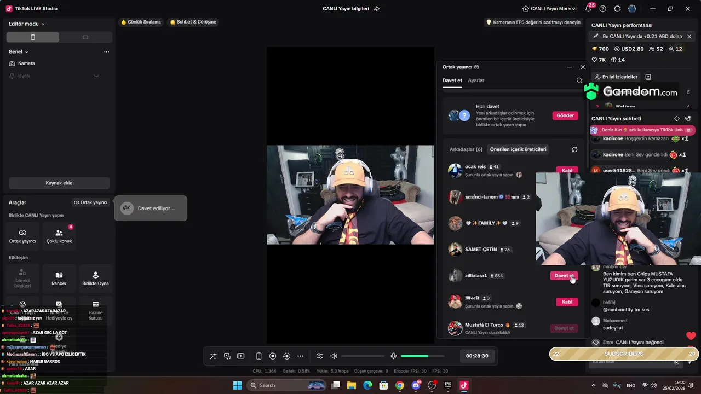Open Genel section three-dot menu
Viewport: 701px width, 394px height.
click(106, 51)
